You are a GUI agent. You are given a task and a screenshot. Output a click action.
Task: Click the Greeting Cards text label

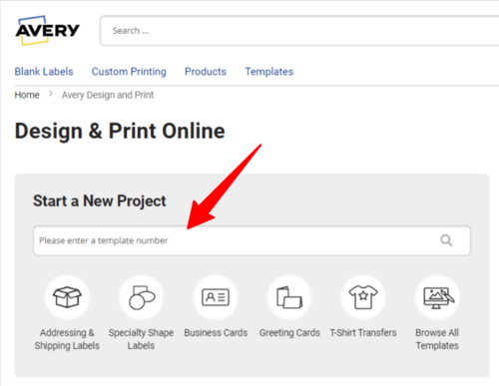click(289, 333)
